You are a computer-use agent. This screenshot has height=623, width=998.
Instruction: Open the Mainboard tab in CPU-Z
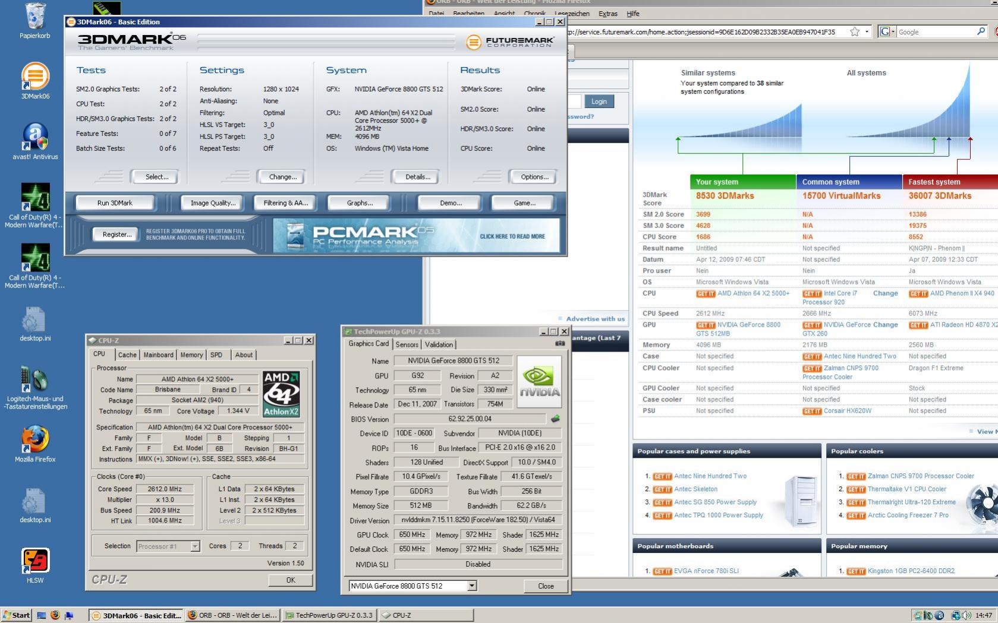(x=159, y=355)
